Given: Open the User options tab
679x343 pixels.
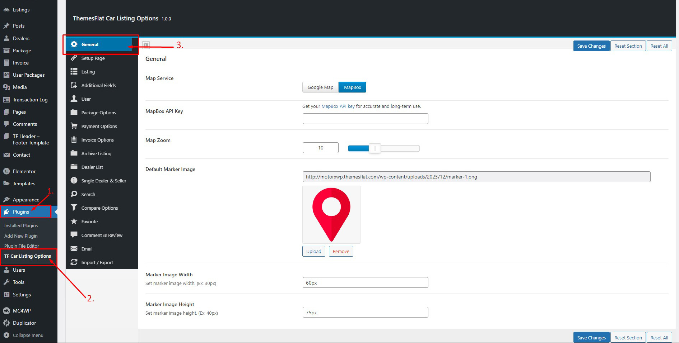Looking at the screenshot, I should click(x=102, y=99).
